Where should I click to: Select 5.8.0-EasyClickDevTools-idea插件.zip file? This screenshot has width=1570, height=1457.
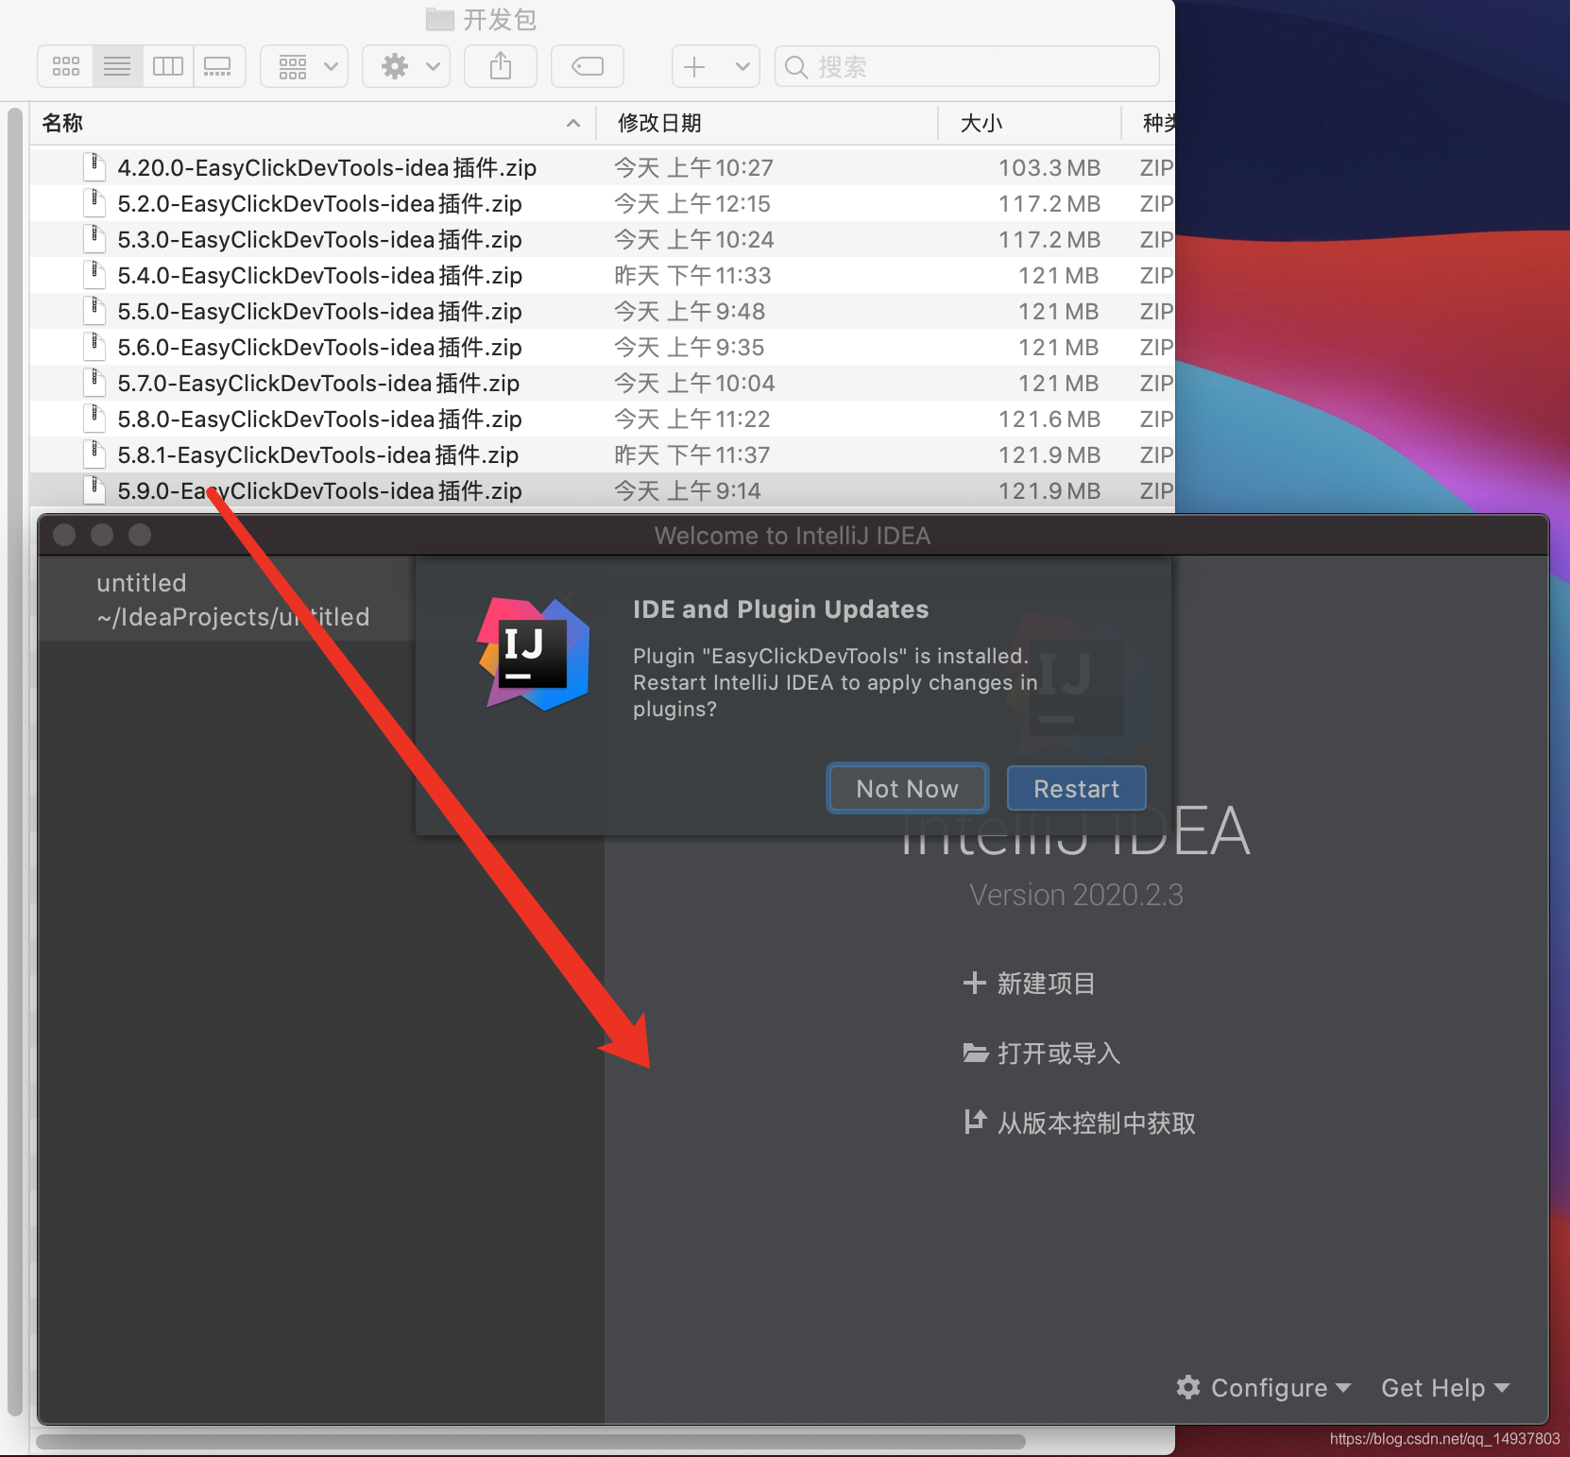319,419
